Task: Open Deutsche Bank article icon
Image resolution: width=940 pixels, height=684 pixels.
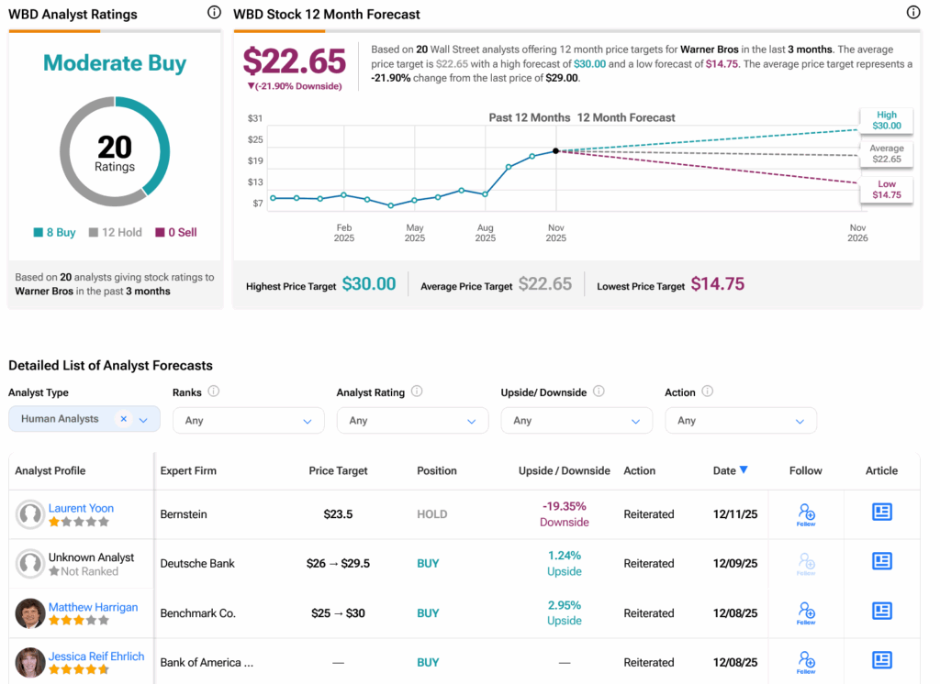Action: pyautogui.click(x=881, y=561)
